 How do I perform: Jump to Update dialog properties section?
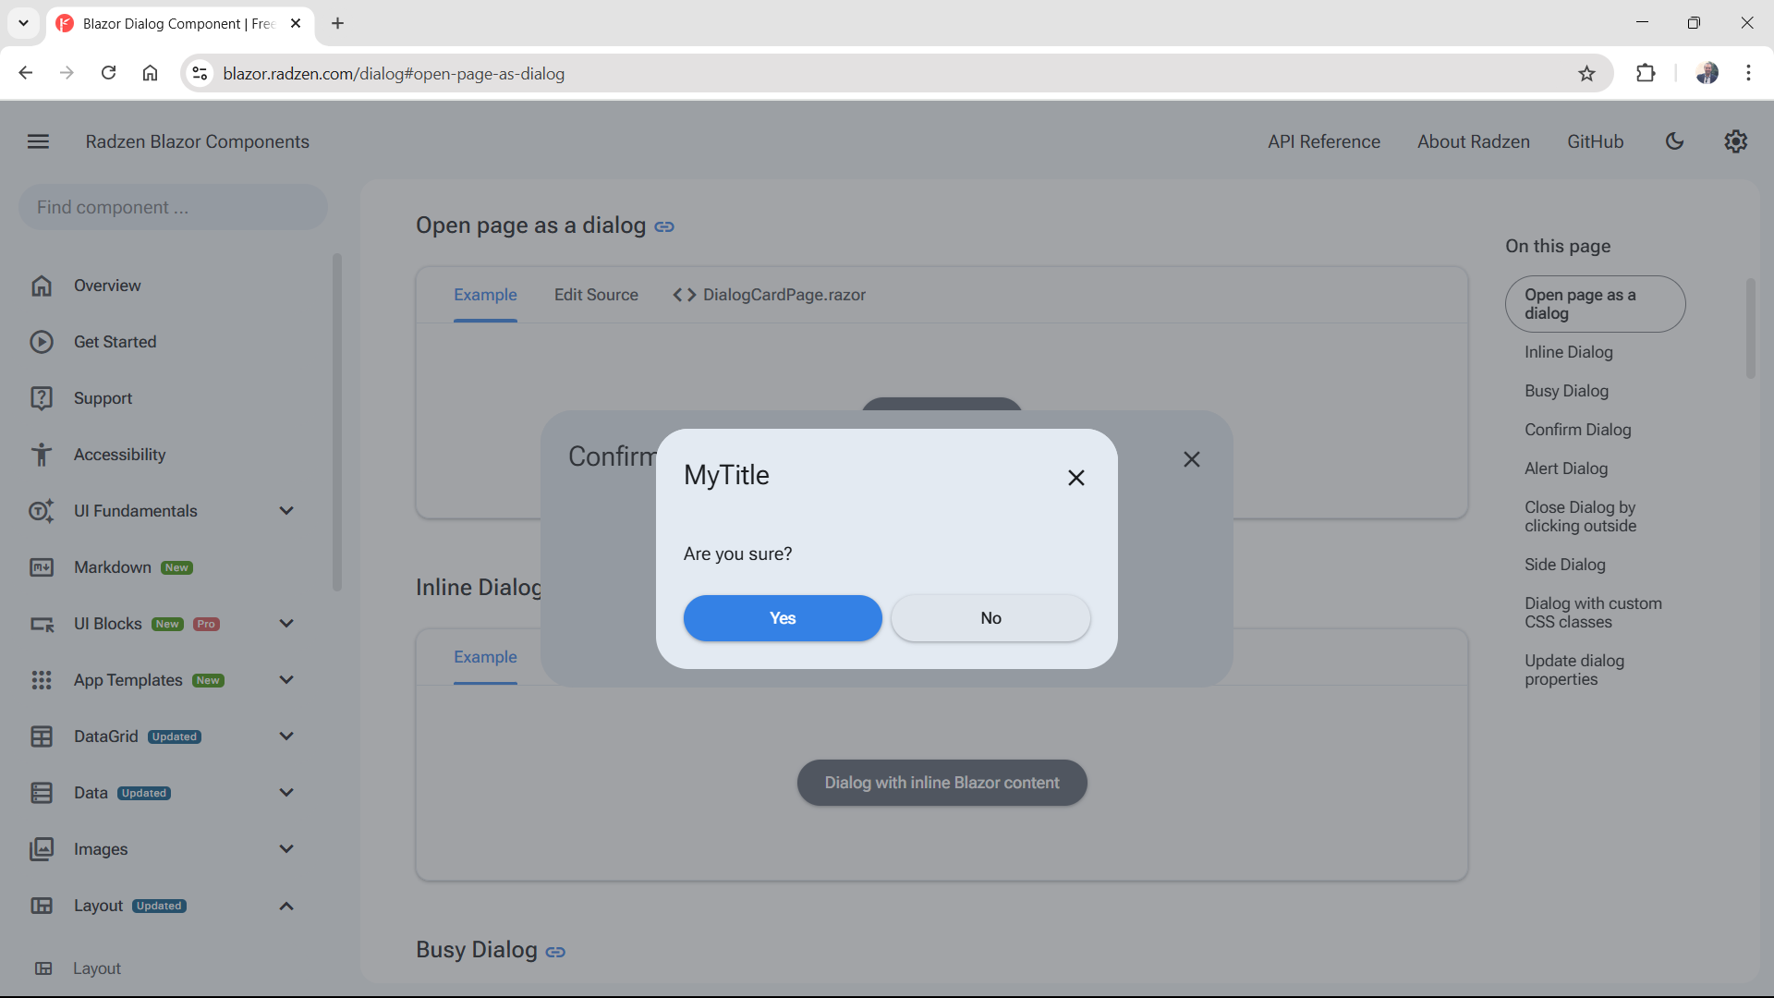[x=1574, y=670]
